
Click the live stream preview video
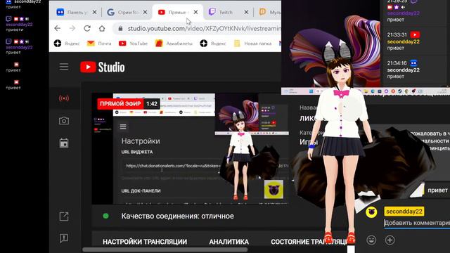(x=191, y=148)
